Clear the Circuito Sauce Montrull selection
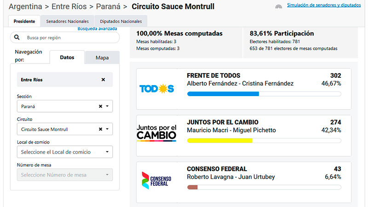Viewport: 368px width, 207px height. 100,129
